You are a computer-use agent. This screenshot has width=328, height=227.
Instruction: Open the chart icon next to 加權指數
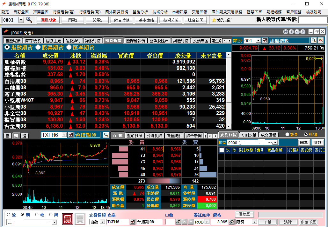point(321,41)
